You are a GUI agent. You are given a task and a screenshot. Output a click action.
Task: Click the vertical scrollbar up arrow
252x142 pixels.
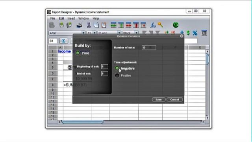(x=208, y=52)
